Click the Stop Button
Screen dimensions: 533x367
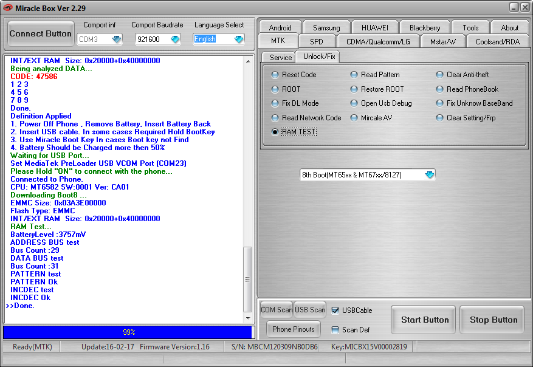coord(492,320)
